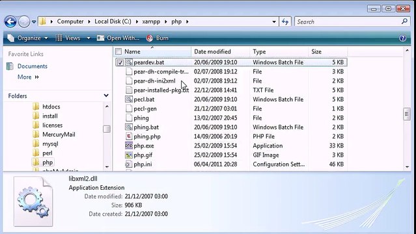Select the php.ini file name

pos(143,164)
